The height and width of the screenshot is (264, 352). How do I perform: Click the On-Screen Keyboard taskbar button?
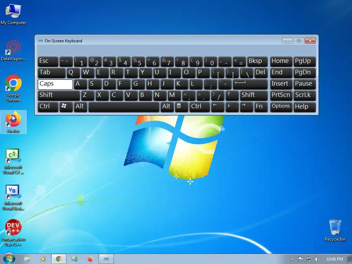coord(106,259)
